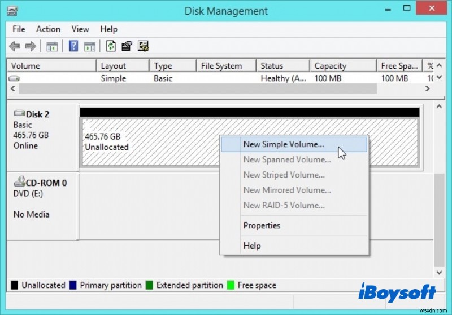Click the disk pane scroll up arrow
Viewport: 452px width, 315px height.
click(439, 107)
